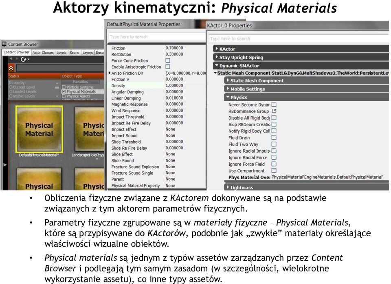Toggle the Skip RBGeom Creation checkbox

(x=274, y=124)
